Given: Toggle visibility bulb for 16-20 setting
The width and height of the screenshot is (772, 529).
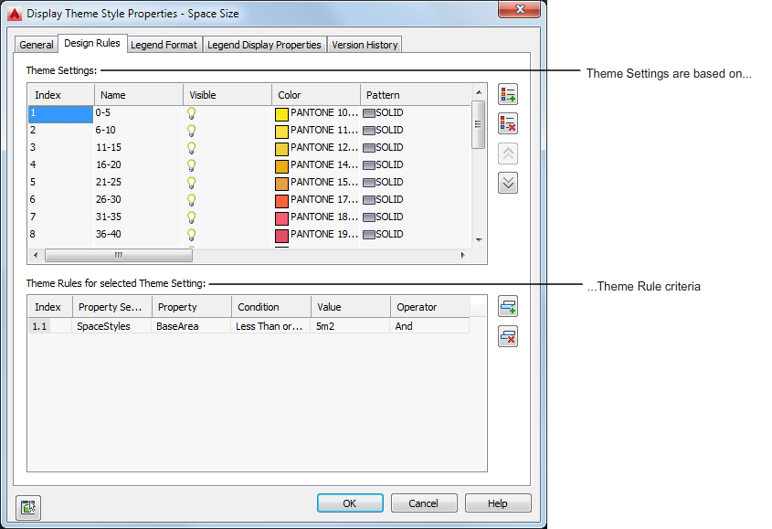Looking at the screenshot, I should tap(192, 165).
